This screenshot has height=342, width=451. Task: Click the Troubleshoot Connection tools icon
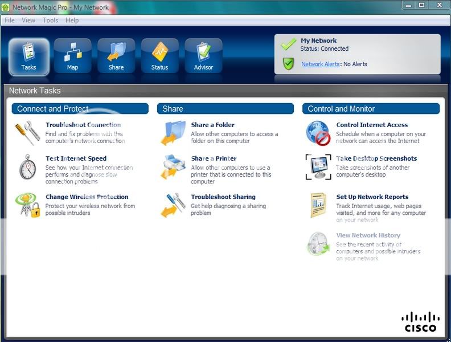pos(27,133)
